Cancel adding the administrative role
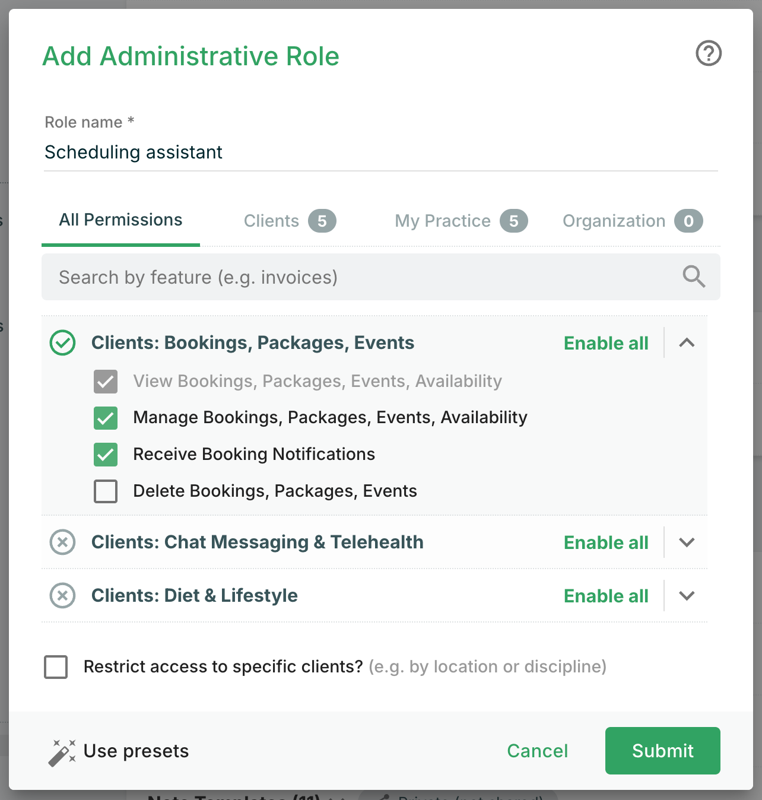The height and width of the screenshot is (800, 762). coord(537,751)
